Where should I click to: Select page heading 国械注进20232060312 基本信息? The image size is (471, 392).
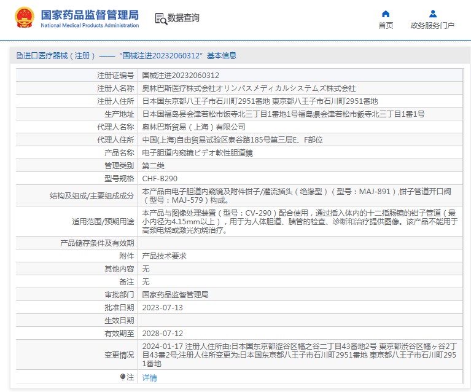point(178,56)
